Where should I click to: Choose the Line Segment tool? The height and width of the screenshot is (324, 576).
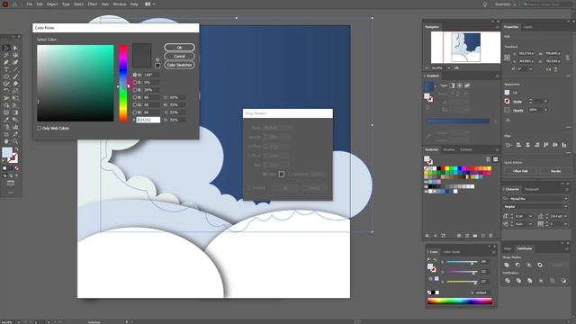click(15, 69)
